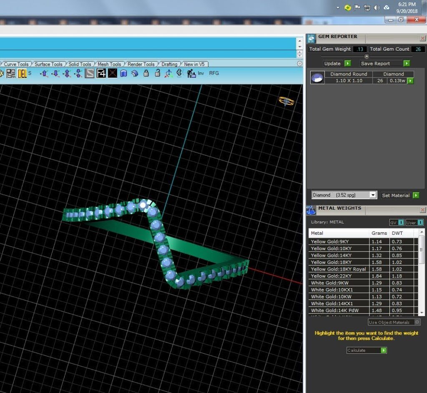Open the Diamond (3.52 spg) material dropdown
This screenshot has height=393, width=427.
[344, 195]
